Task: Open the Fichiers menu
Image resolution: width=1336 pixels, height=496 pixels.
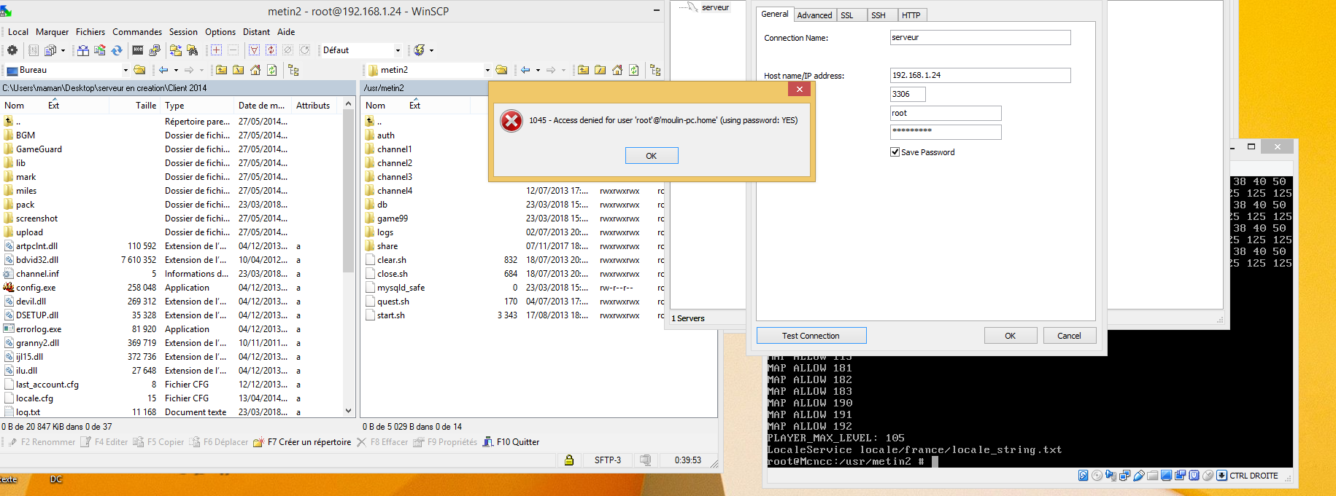Action: [90, 31]
